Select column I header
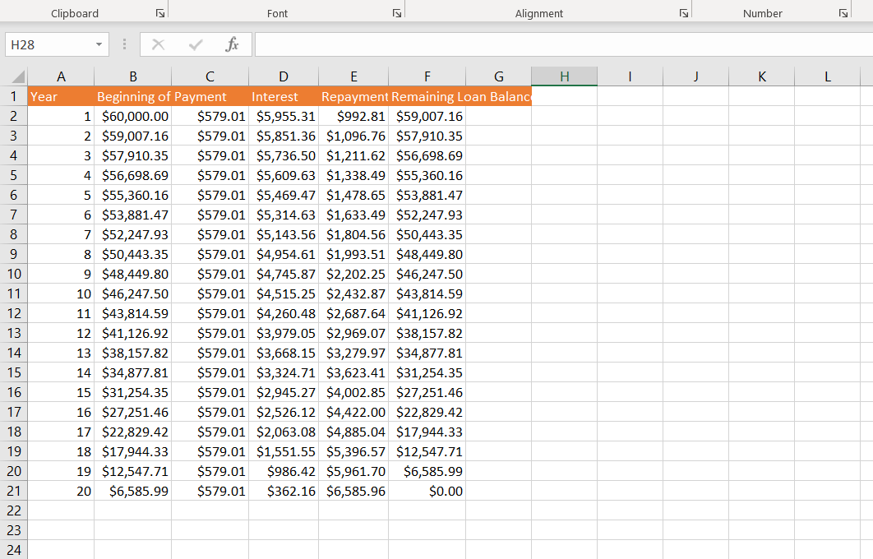Image resolution: width=873 pixels, height=559 pixels. click(x=630, y=76)
